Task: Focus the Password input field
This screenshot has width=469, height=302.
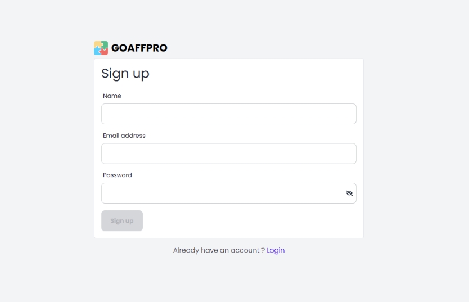Action: coord(229,193)
